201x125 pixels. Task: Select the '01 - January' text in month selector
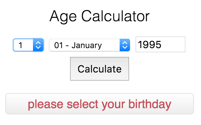[78, 45]
